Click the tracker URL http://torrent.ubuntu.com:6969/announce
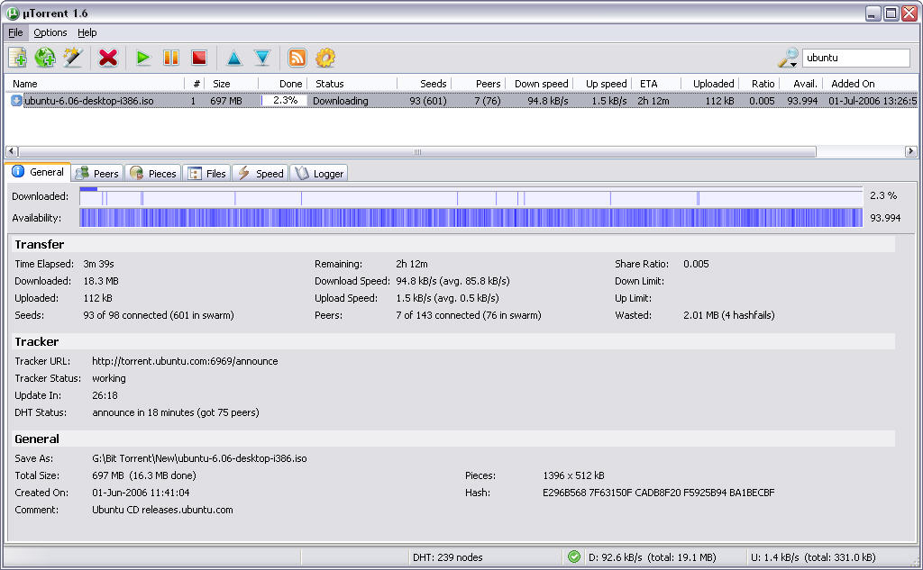 [x=185, y=361]
